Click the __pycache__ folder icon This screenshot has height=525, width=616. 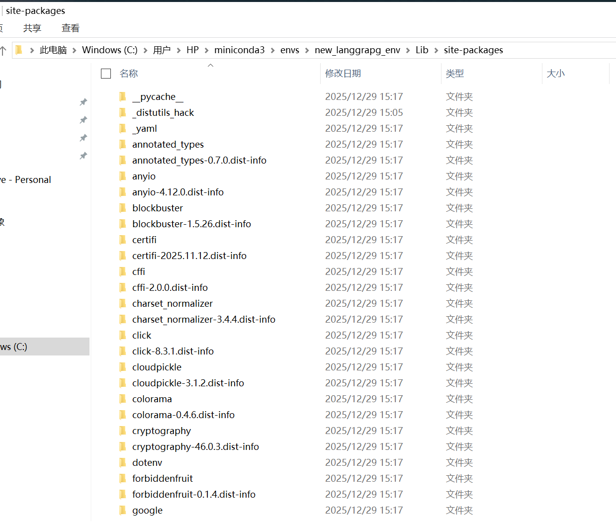pyautogui.click(x=123, y=96)
